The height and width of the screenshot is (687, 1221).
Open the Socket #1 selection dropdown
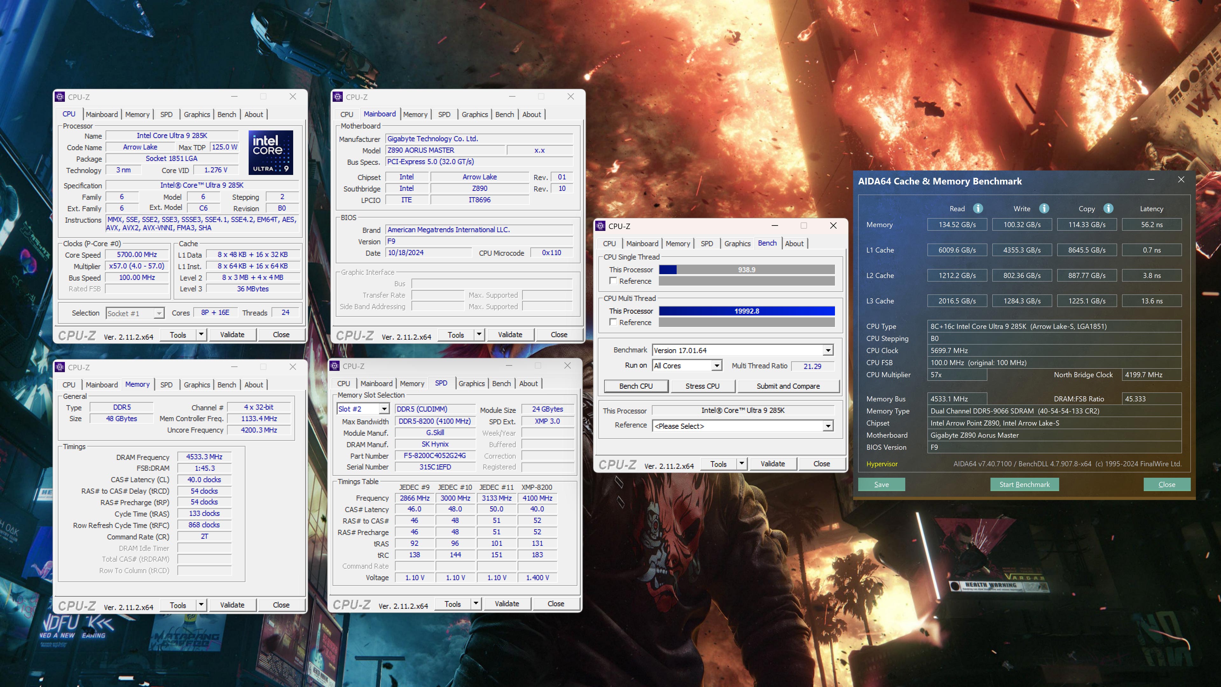pos(159,313)
